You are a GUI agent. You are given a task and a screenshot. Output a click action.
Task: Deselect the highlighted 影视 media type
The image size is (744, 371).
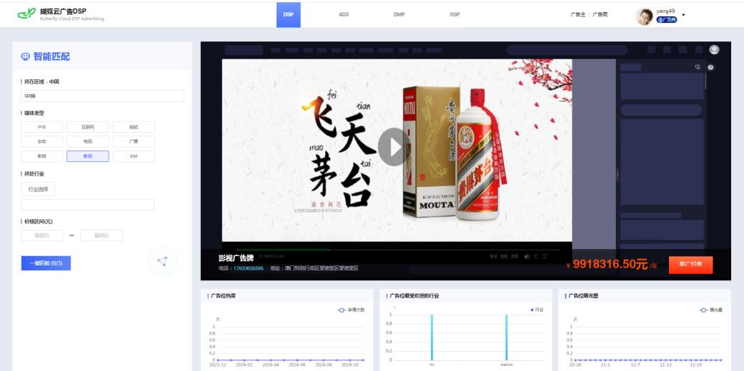tap(88, 156)
